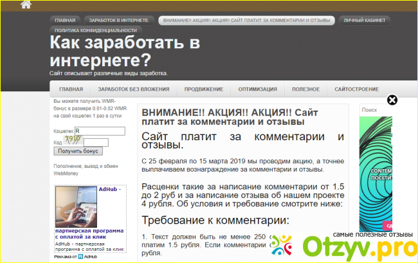Close the ad with the X icon
This screenshot has height=263, width=418.
tap(392, 100)
